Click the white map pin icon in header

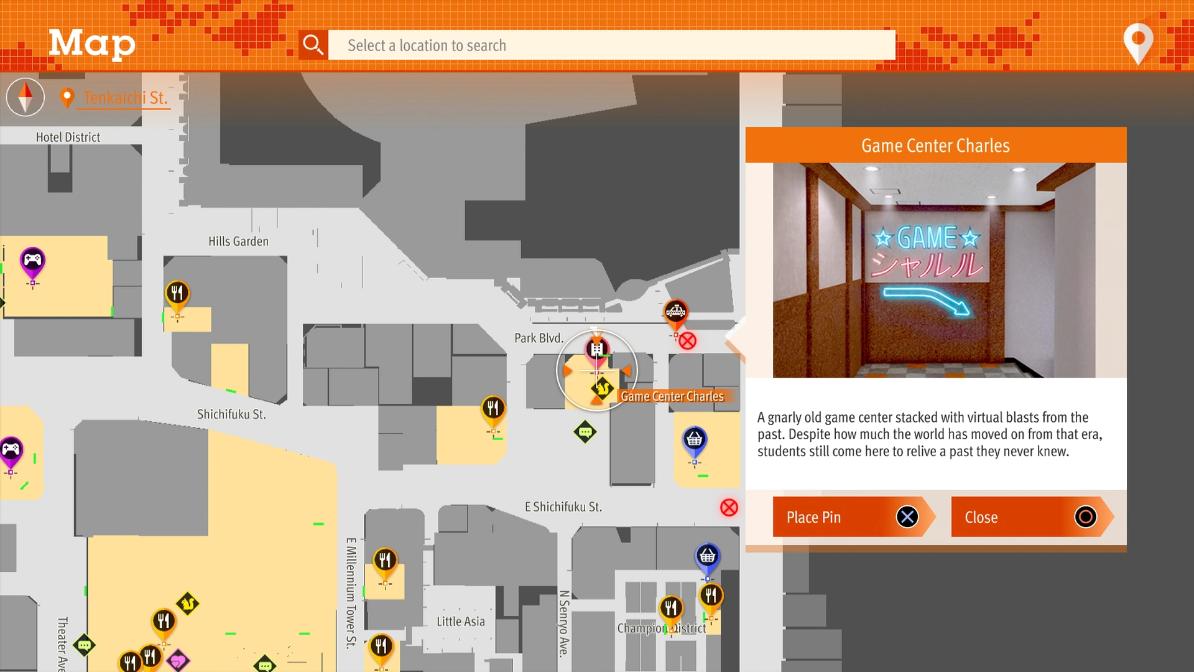[1138, 41]
